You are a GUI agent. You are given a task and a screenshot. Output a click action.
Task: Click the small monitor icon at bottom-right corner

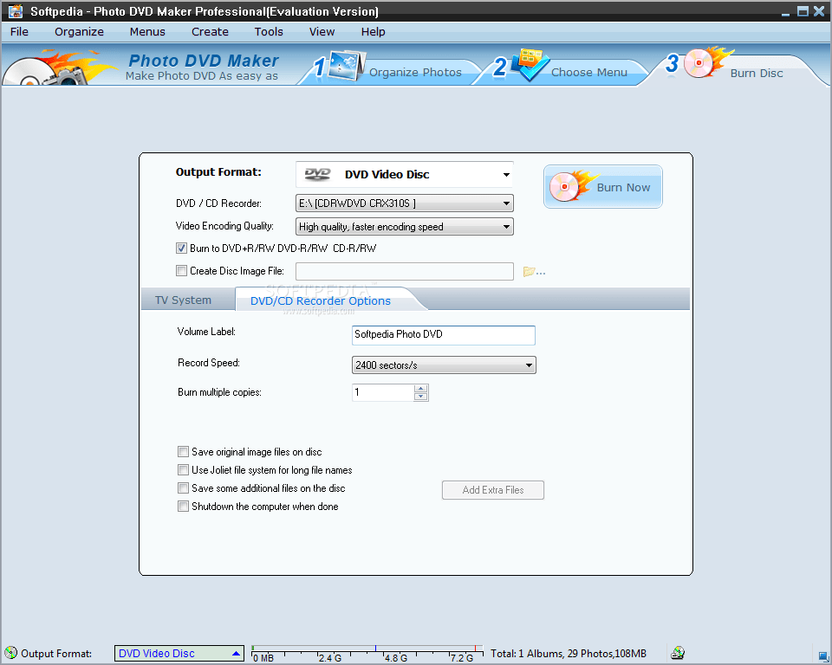(823, 655)
